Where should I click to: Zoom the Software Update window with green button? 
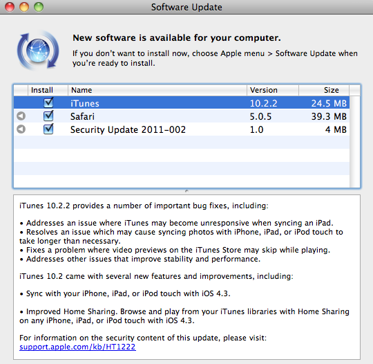point(39,7)
